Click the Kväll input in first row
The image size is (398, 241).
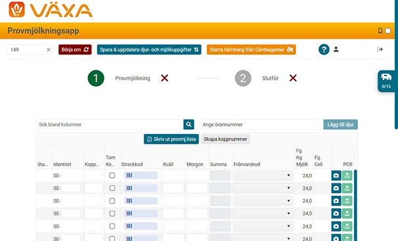pyautogui.click(x=174, y=175)
